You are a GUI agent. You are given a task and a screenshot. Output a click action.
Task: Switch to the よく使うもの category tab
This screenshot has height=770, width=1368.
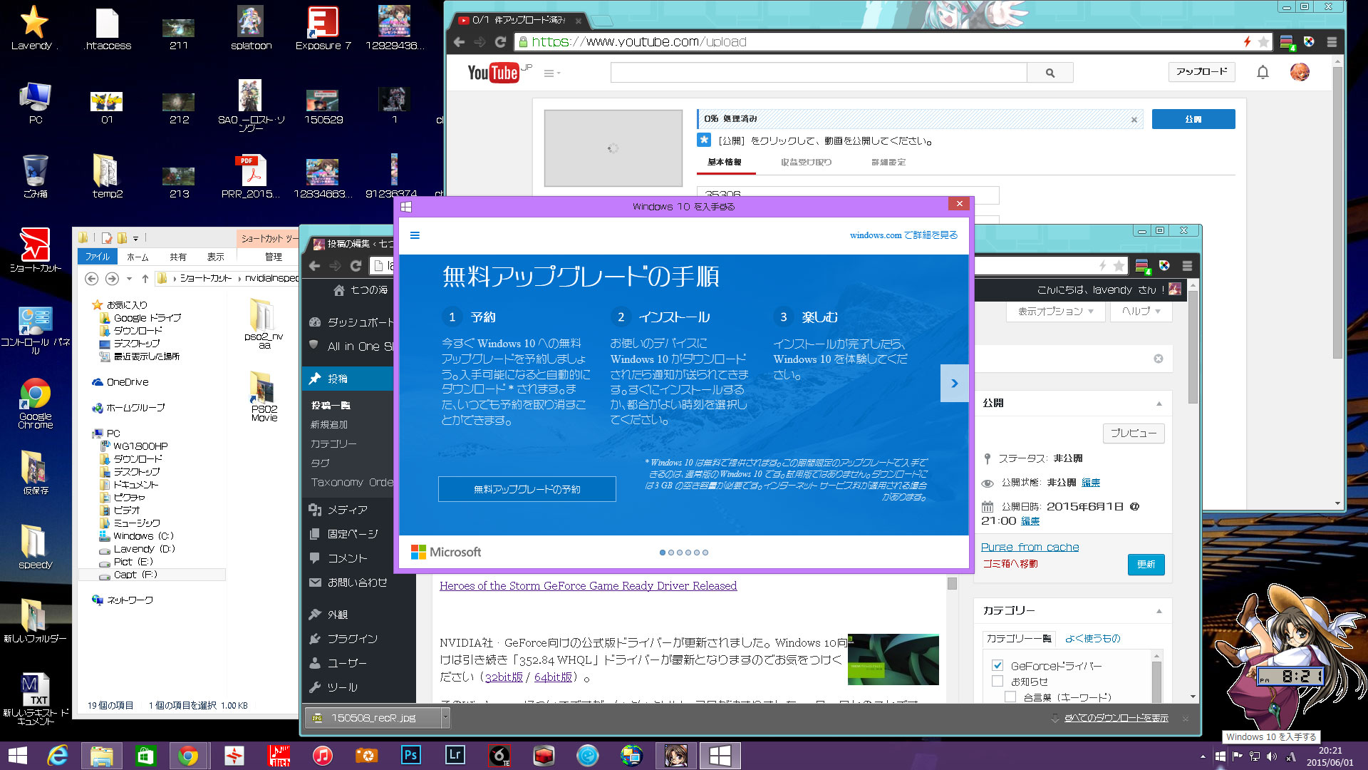click(1092, 639)
